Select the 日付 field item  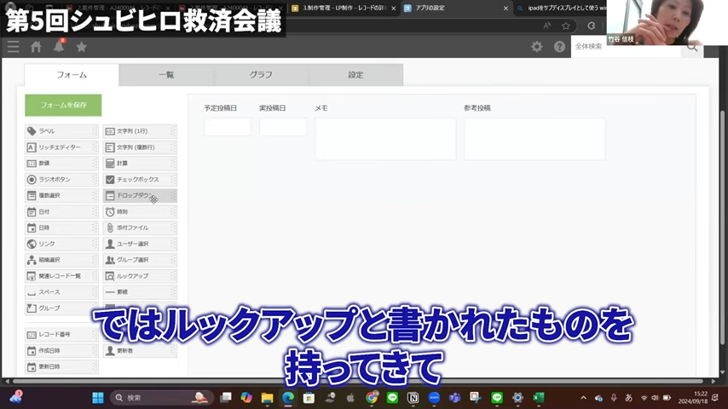click(61, 211)
